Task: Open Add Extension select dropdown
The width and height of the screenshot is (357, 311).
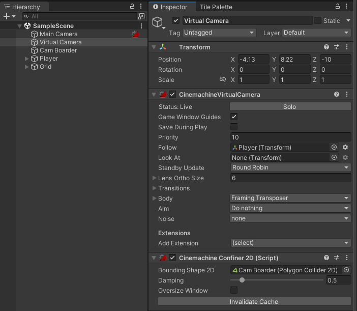Action: (291, 243)
